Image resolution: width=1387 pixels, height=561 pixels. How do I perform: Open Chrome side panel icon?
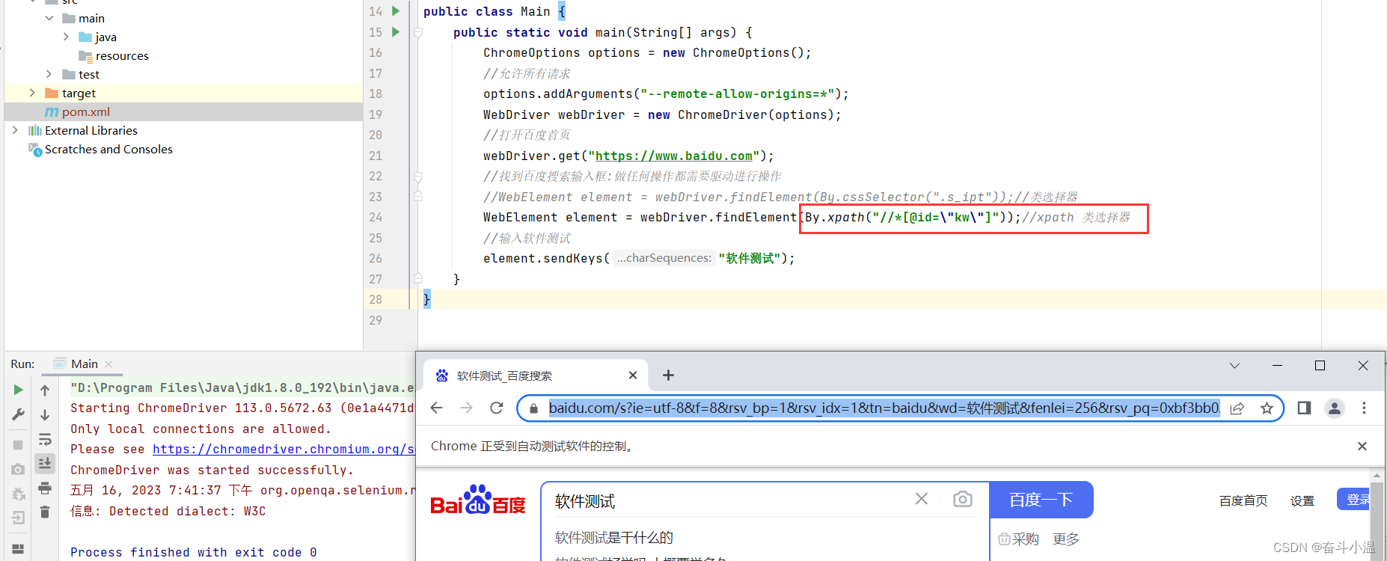(1304, 408)
